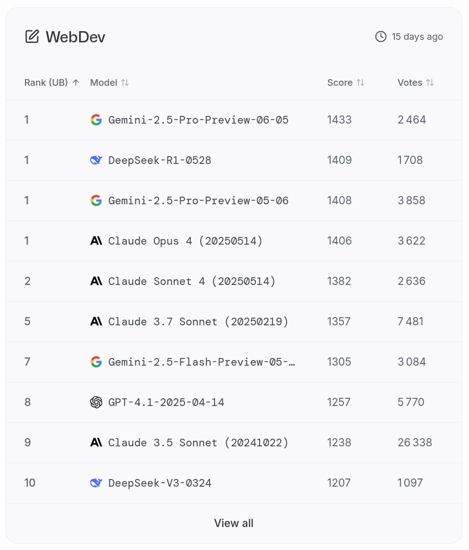Click the Google logo next to Gemini-2.5-Flash-Preview
This screenshot has width=469, height=550.
tap(96, 362)
